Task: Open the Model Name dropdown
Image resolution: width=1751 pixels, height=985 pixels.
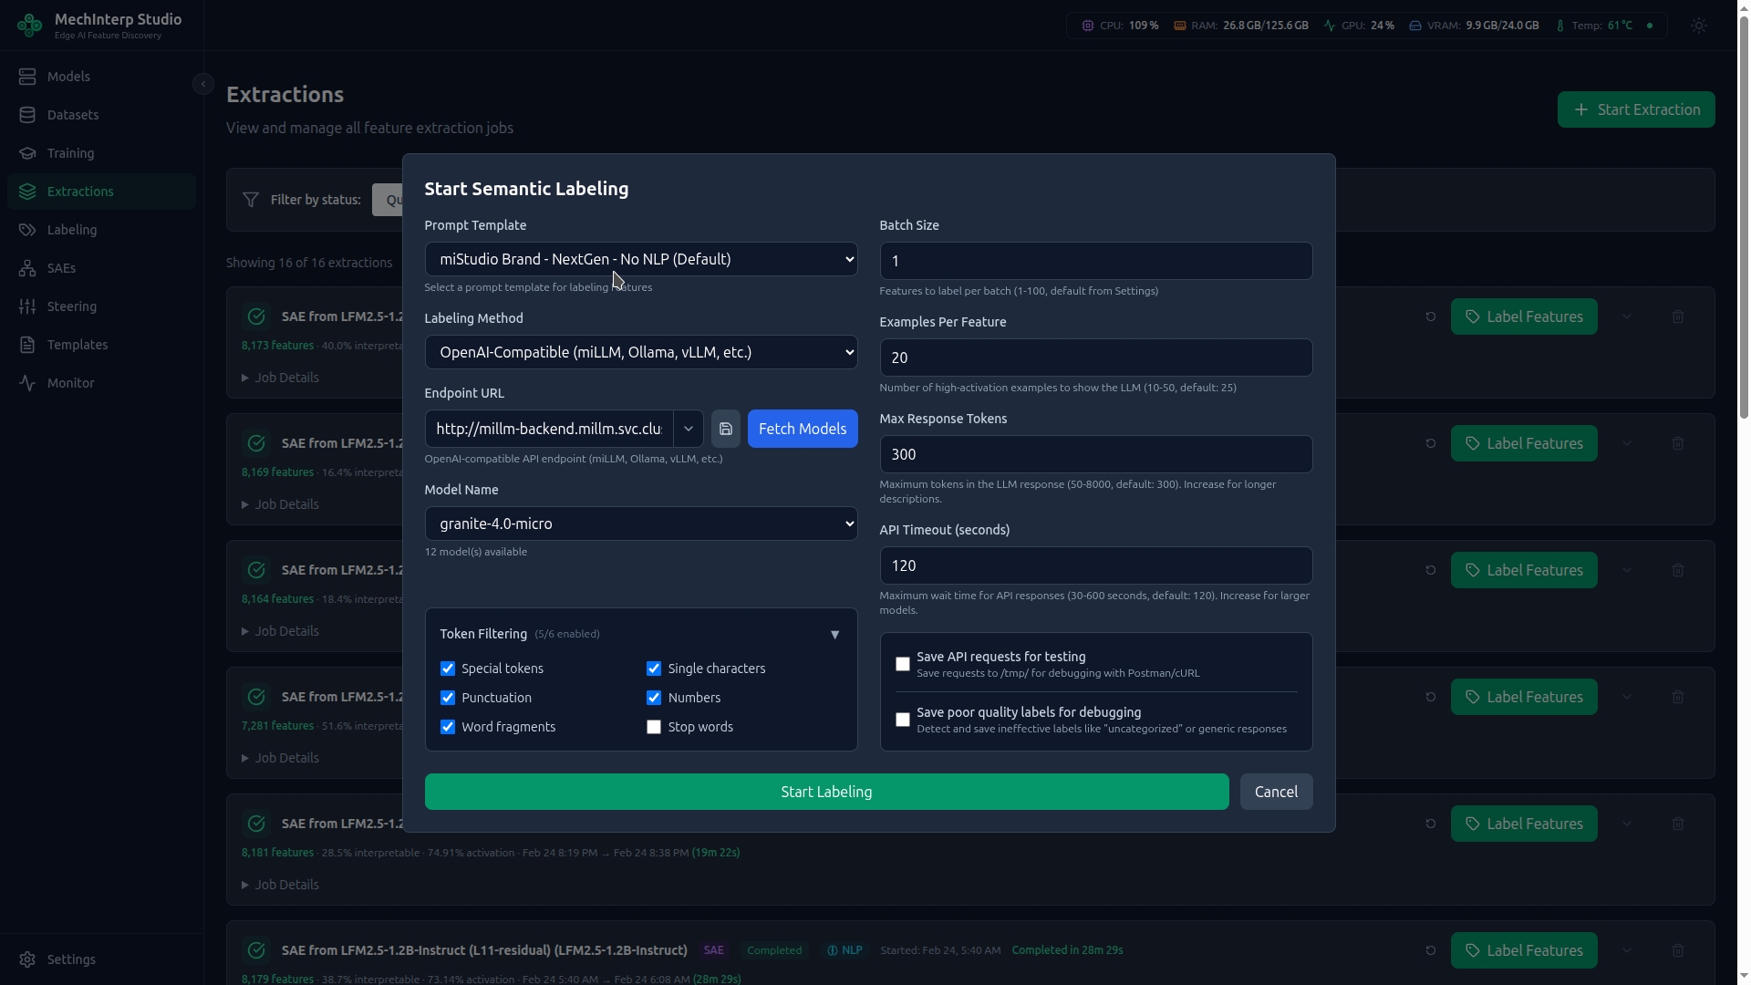Action: pyautogui.click(x=641, y=524)
